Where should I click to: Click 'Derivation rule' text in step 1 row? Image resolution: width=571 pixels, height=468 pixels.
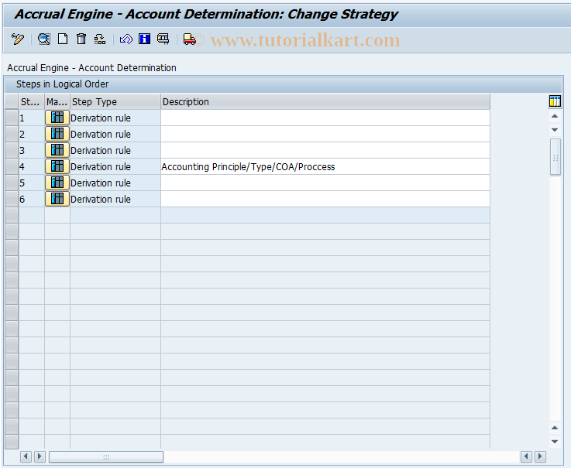tap(101, 118)
